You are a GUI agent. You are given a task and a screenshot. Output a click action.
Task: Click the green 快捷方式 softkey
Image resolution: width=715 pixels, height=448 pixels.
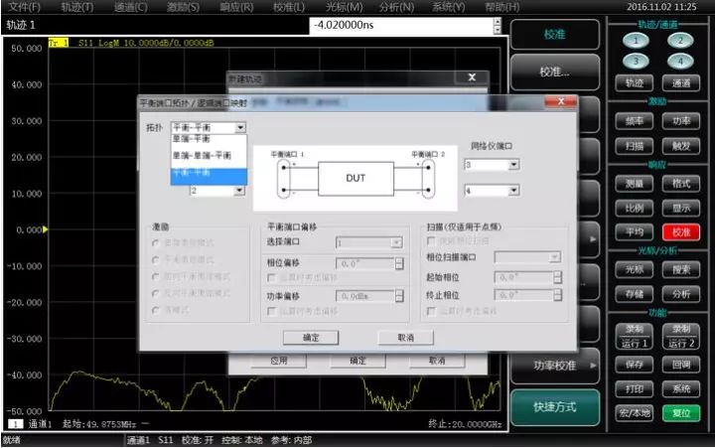[555, 407]
